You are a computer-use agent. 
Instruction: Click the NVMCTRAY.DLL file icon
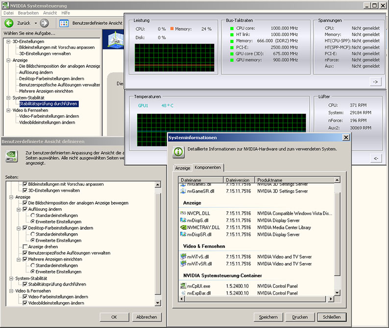183,227
